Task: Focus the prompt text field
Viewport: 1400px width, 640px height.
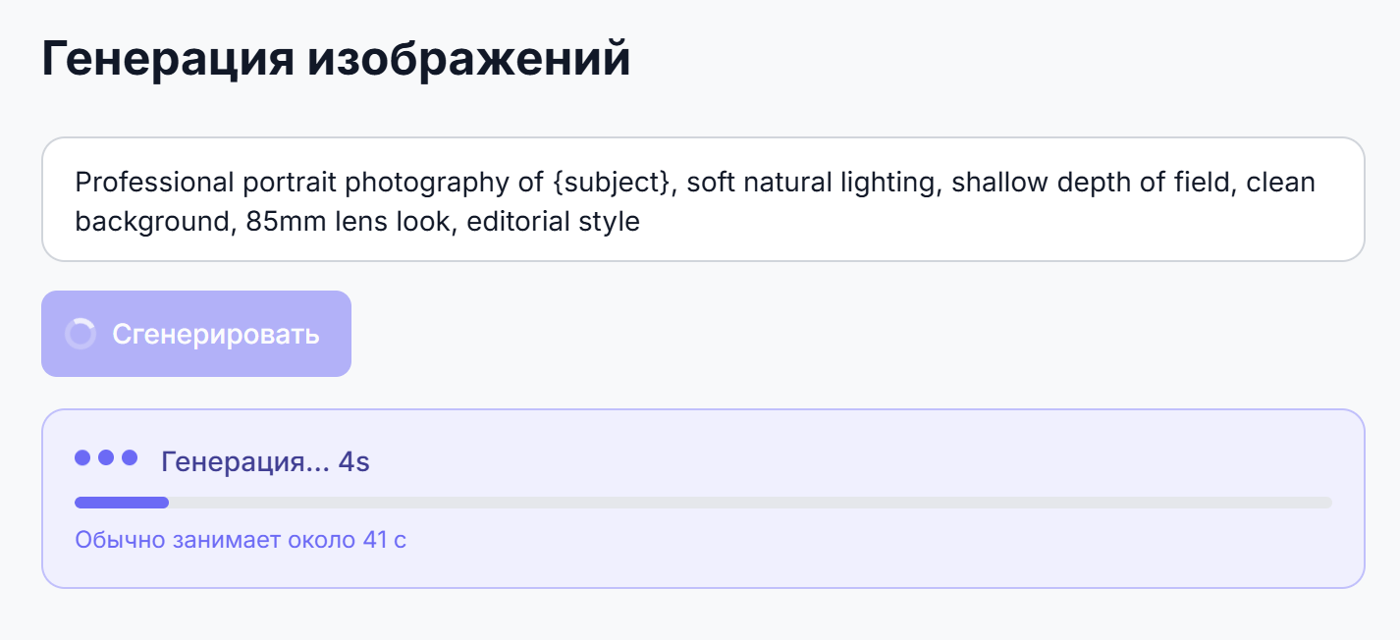Action: point(703,199)
